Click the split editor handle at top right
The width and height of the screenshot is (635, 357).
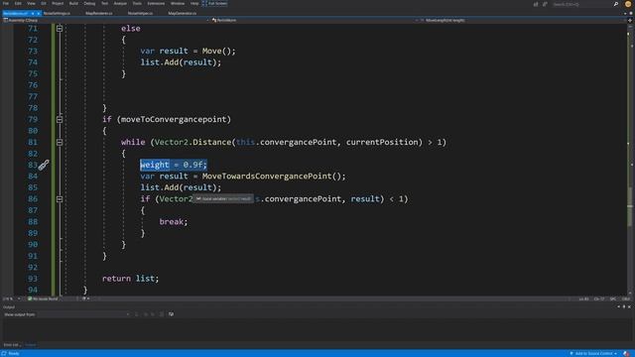[x=630, y=20]
